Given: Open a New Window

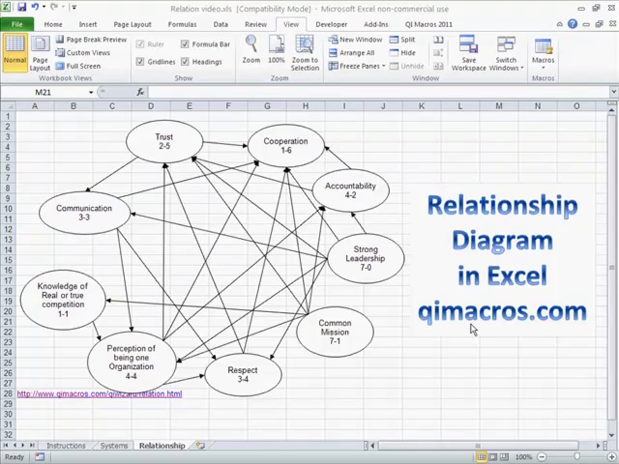Looking at the screenshot, I should coord(355,40).
